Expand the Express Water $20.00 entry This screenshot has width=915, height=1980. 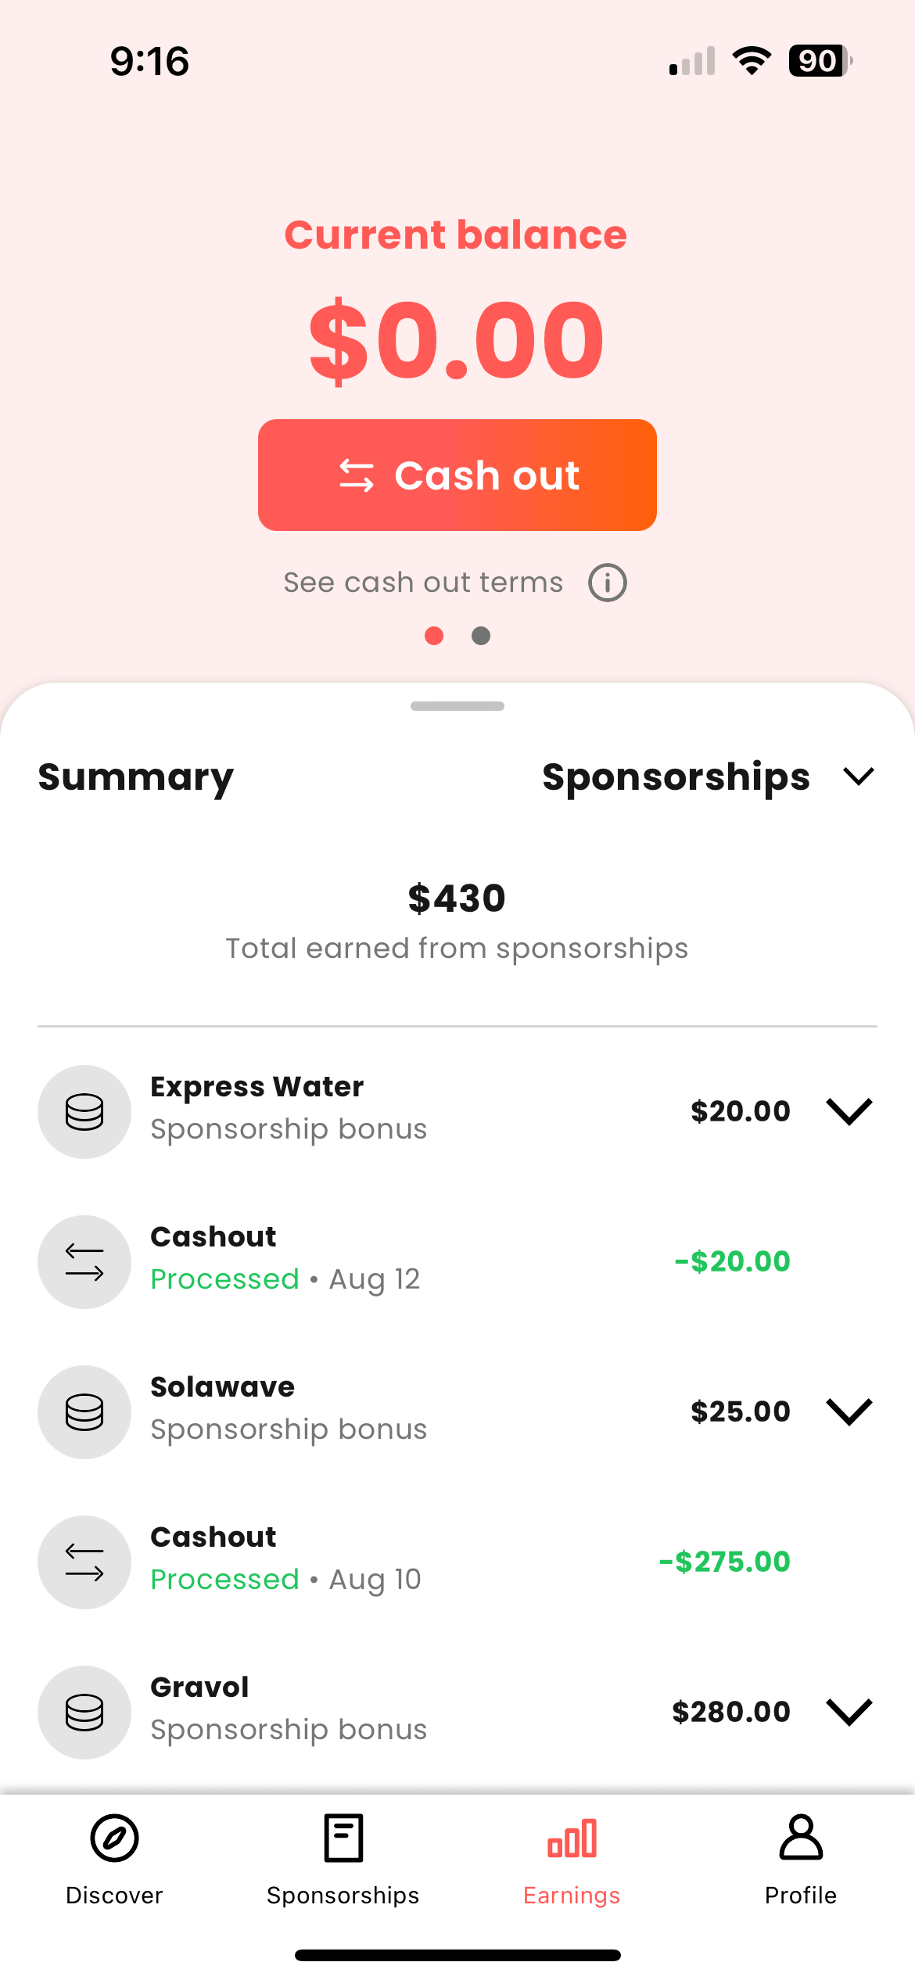pos(849,1111)
